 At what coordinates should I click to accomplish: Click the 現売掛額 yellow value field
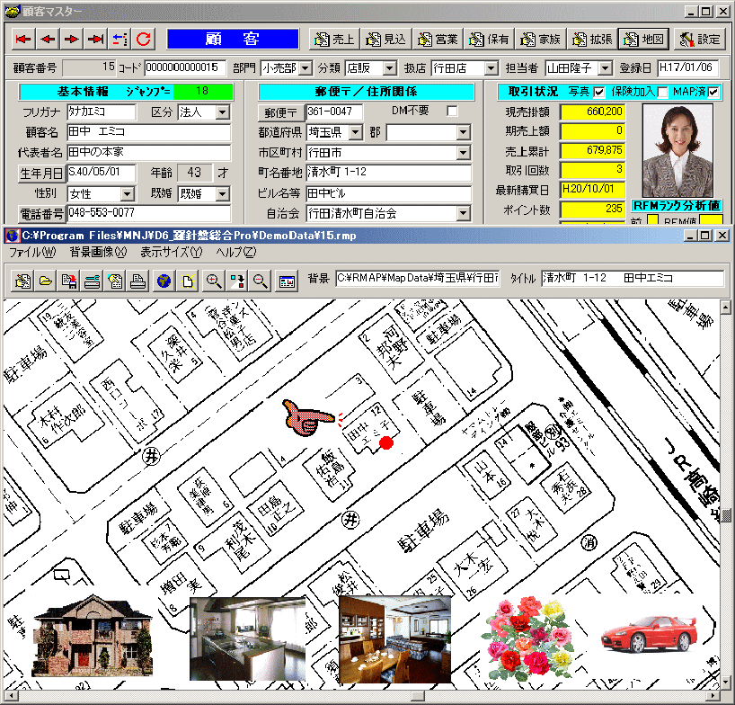[592, 112]
